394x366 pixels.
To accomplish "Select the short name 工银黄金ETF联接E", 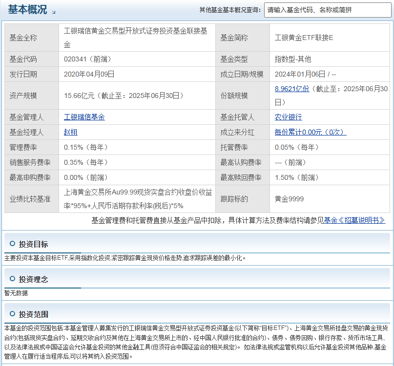I will (x=304, y=38).
